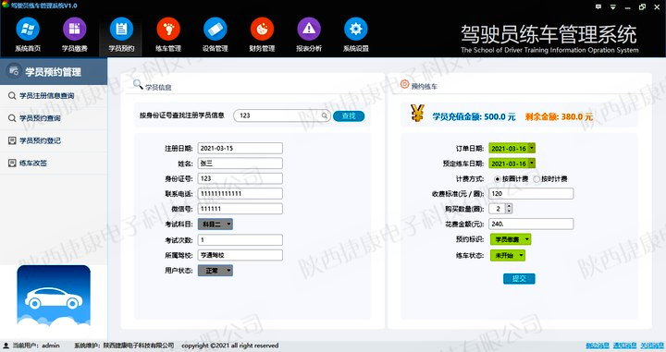
Task: Click the 收费标准 input field
Action: 531,193
